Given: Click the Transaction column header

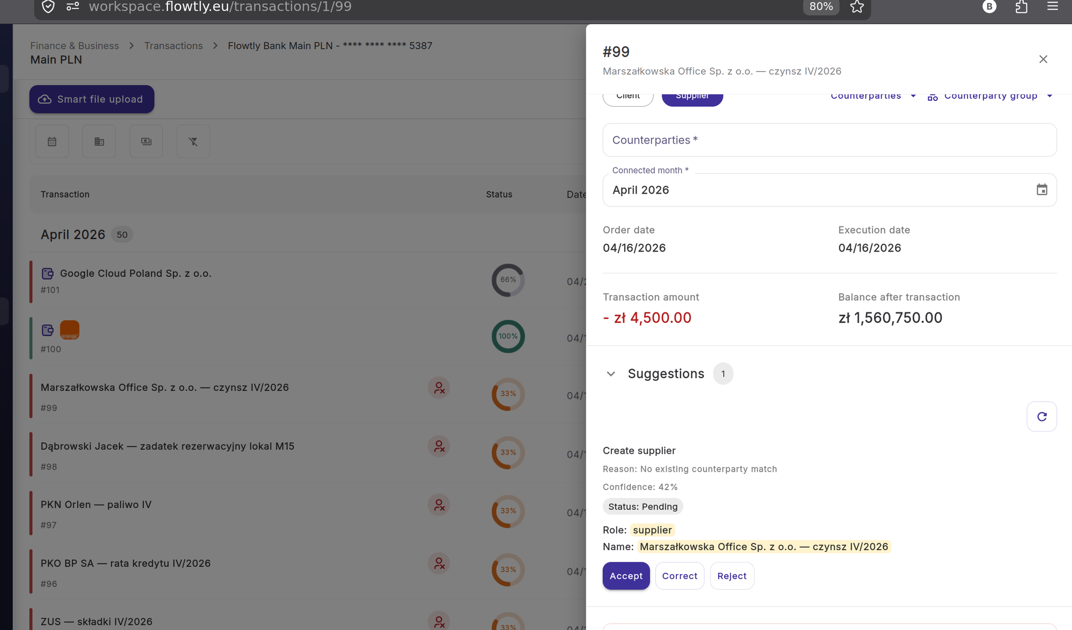Looking at the screenshot, I should (x=65, y=194).
